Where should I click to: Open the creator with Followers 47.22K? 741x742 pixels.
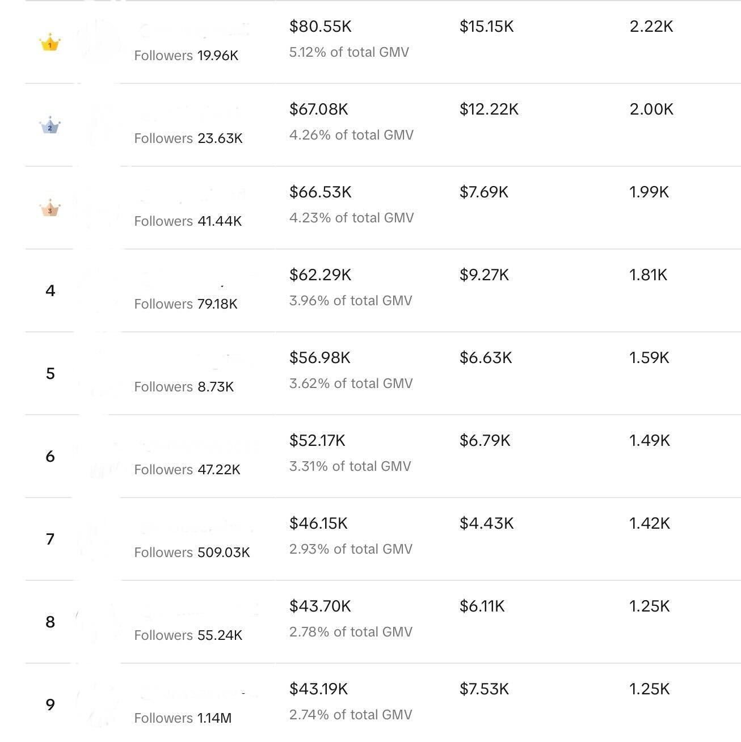click(x=187, y=470)
